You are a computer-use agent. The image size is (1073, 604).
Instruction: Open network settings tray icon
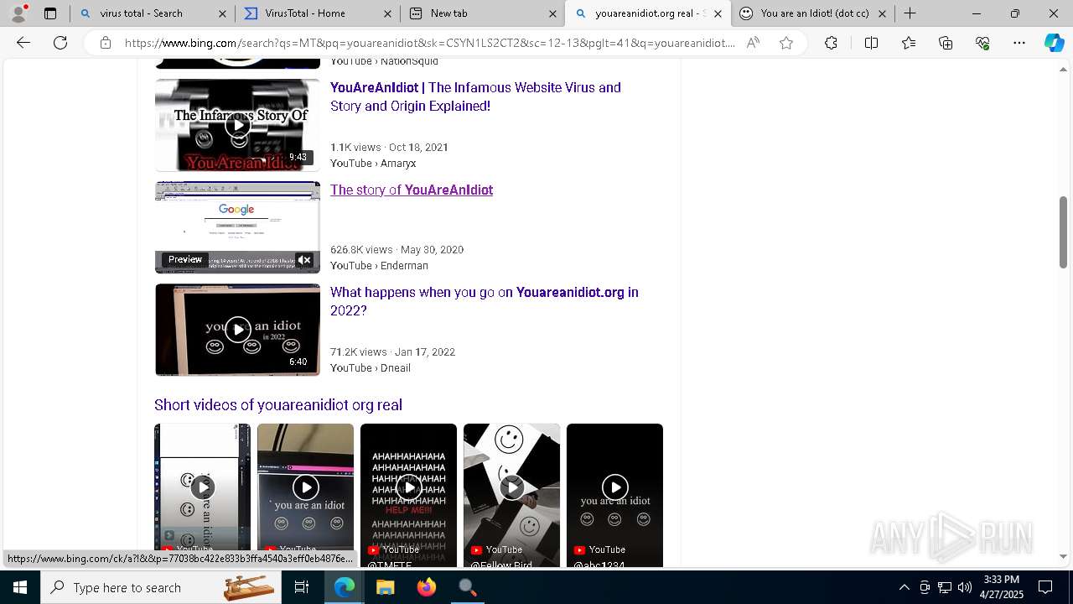pos(945,587)
